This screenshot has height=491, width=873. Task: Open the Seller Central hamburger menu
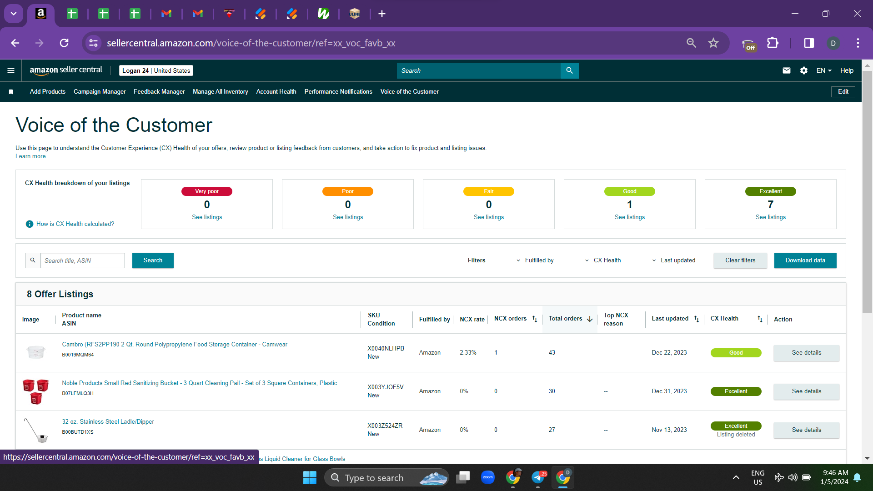(x=11, y=70)
